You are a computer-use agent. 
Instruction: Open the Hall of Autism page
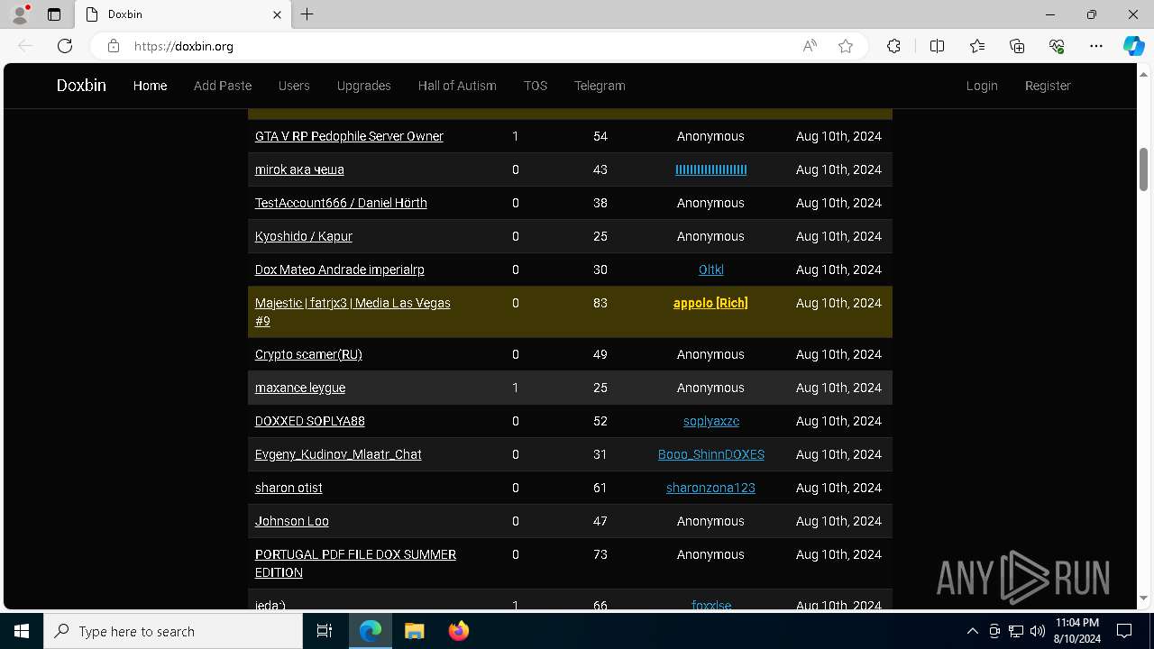pos(457,86)
